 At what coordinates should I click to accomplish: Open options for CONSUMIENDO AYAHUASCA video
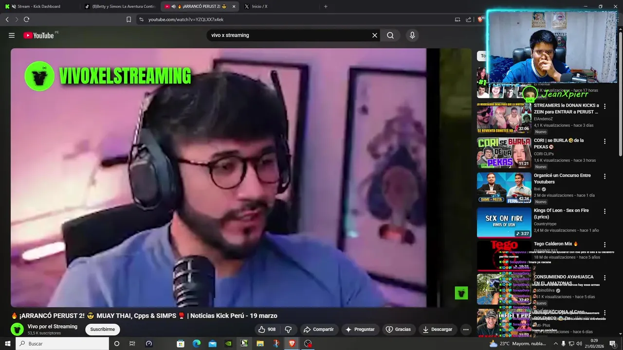pos(605,278)
